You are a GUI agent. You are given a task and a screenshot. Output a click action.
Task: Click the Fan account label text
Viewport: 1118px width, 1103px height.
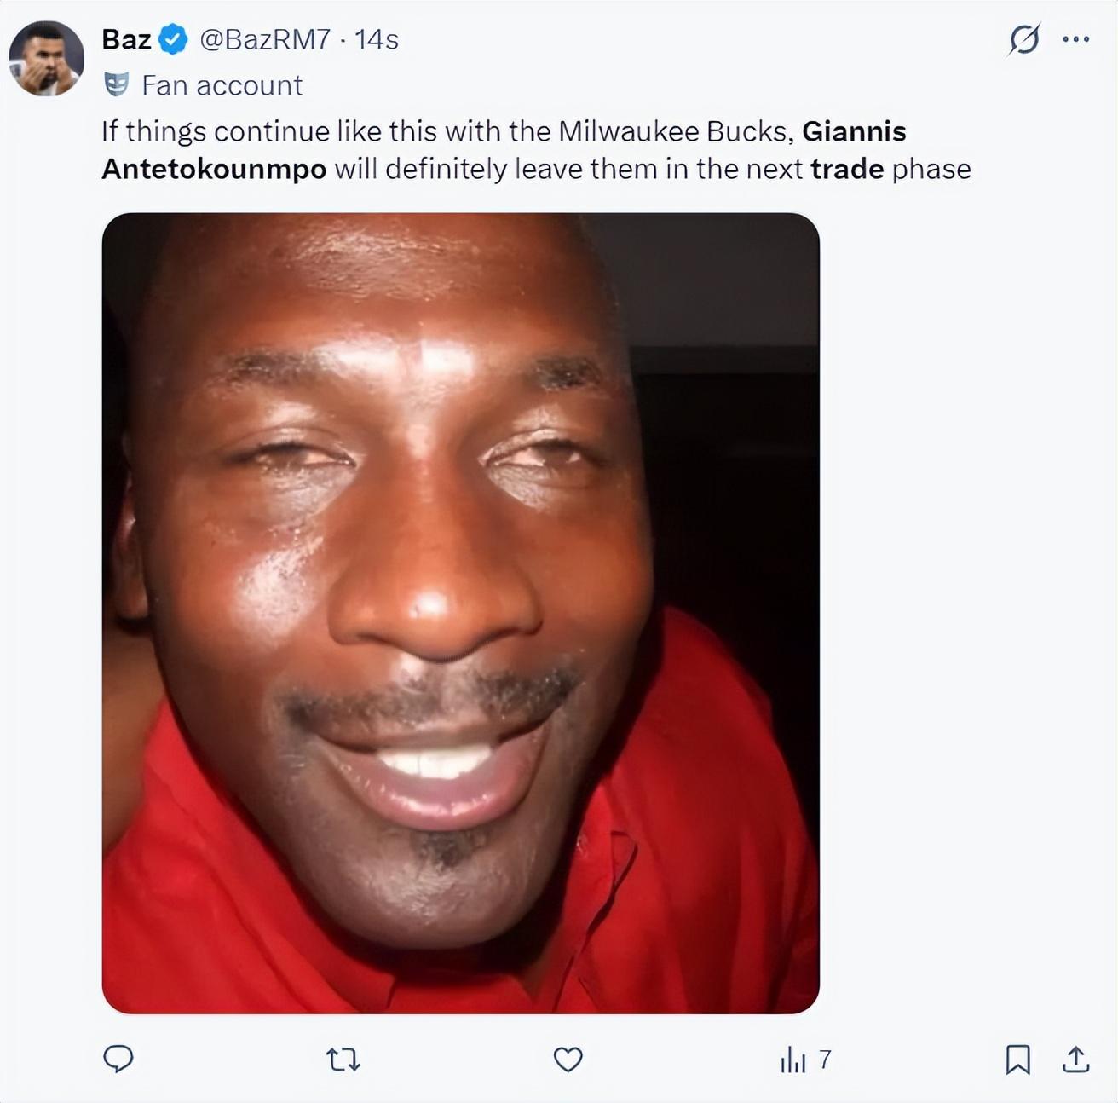pyautogui.click(x=222, y=85)
